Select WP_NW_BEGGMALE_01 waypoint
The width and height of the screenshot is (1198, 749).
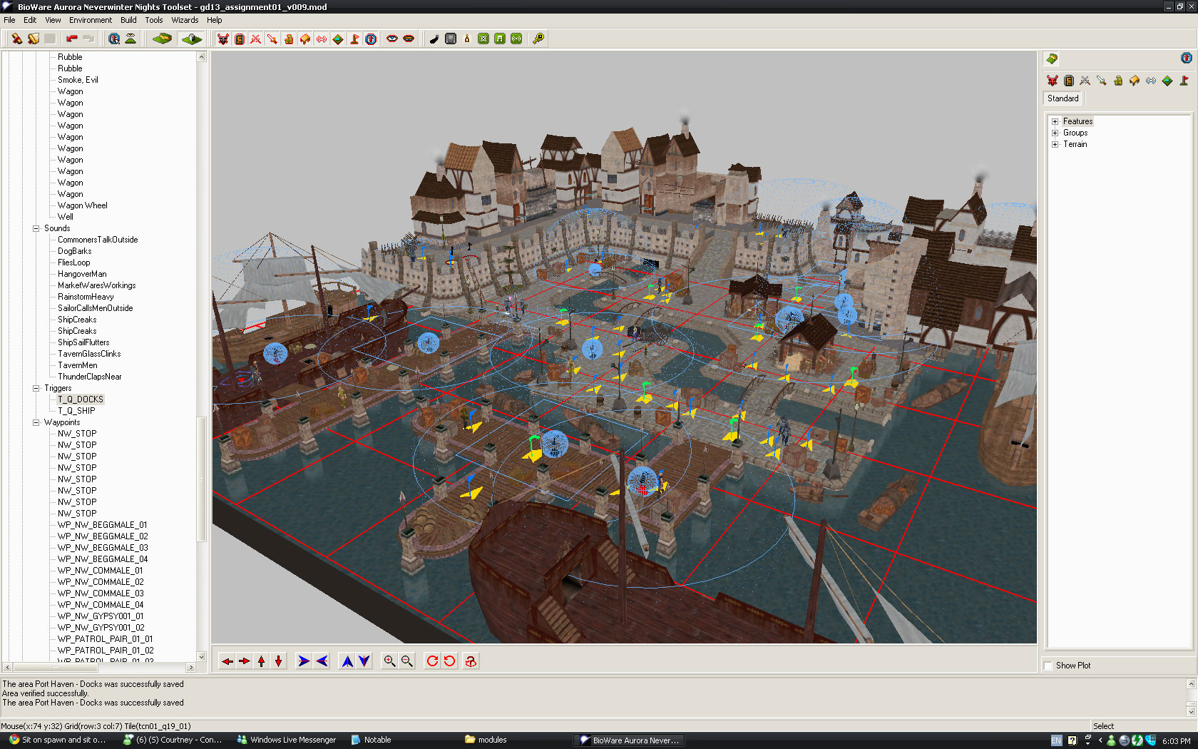pos(103,525)
